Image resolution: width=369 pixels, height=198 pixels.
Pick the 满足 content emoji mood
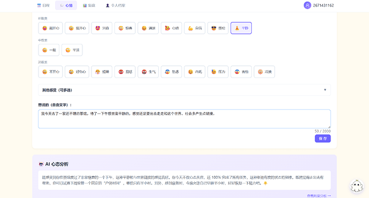pyautogui.click(x=148, y=28)
